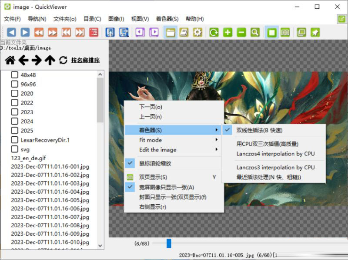Open the 图像(I) menu
The height and width of the screenshot is (260, 348).
click(x=116, y=19)
